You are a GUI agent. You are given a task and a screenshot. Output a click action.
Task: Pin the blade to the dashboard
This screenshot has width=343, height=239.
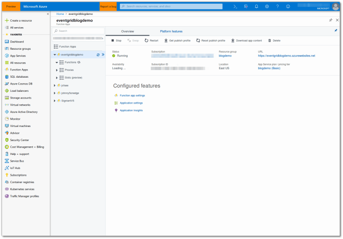pos(331,20)
